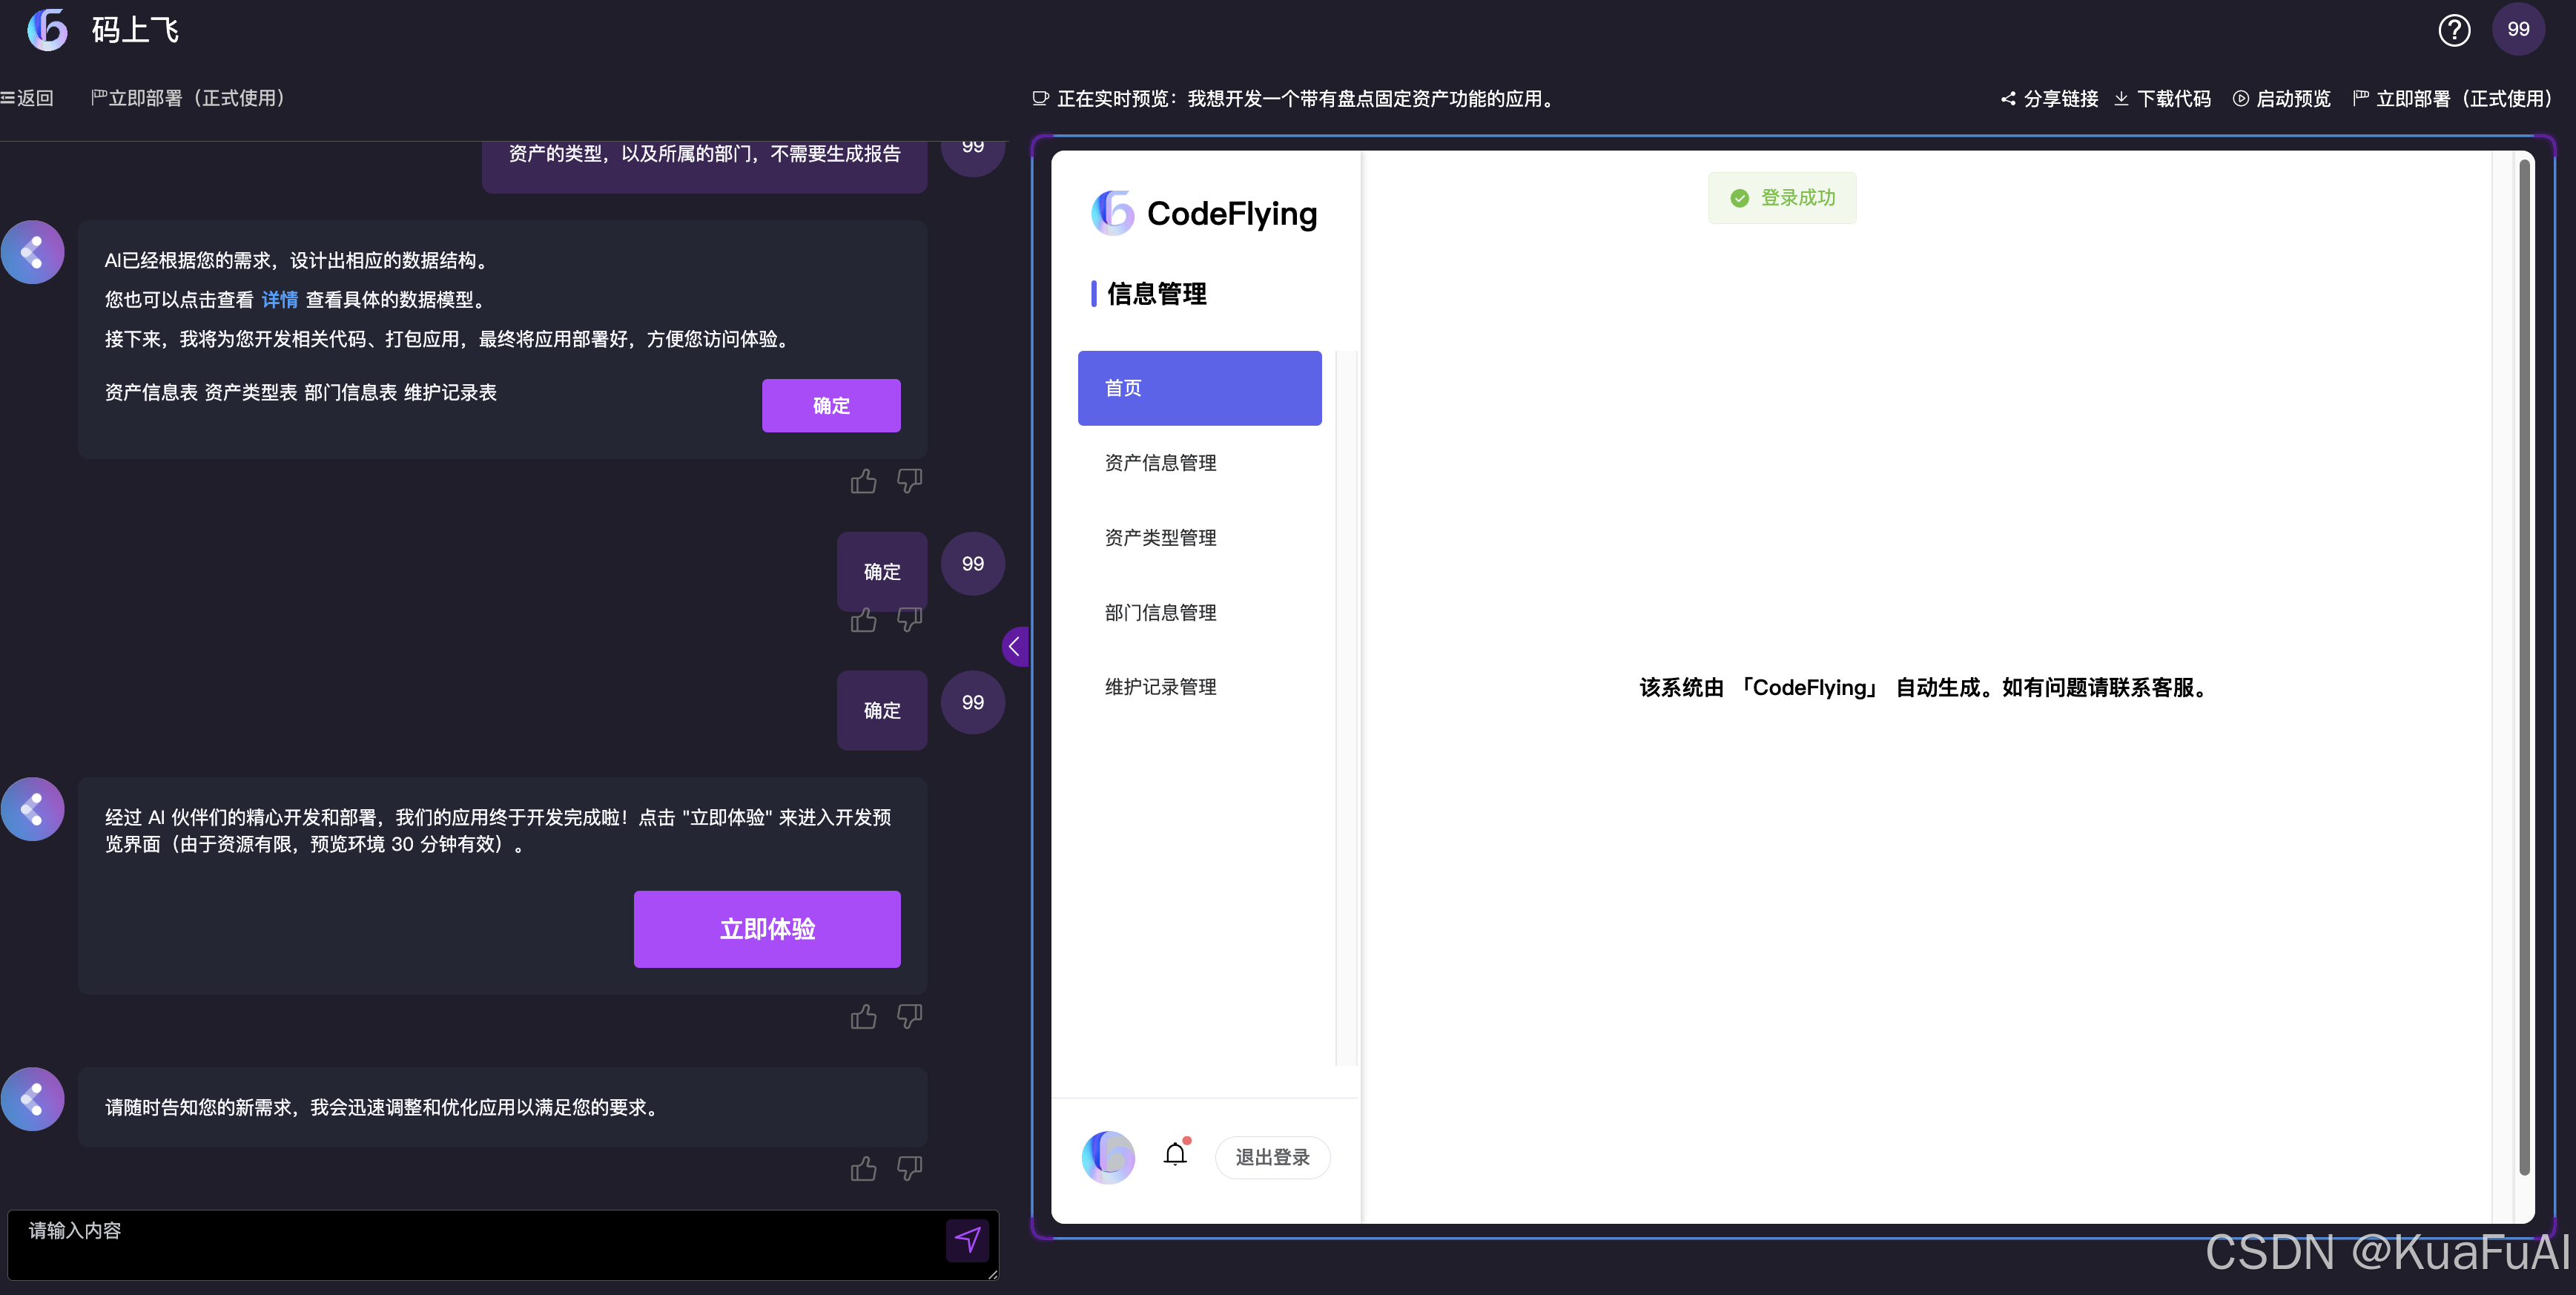
Task: Click the 码上飞 logo icon
Action: point(47,29)
